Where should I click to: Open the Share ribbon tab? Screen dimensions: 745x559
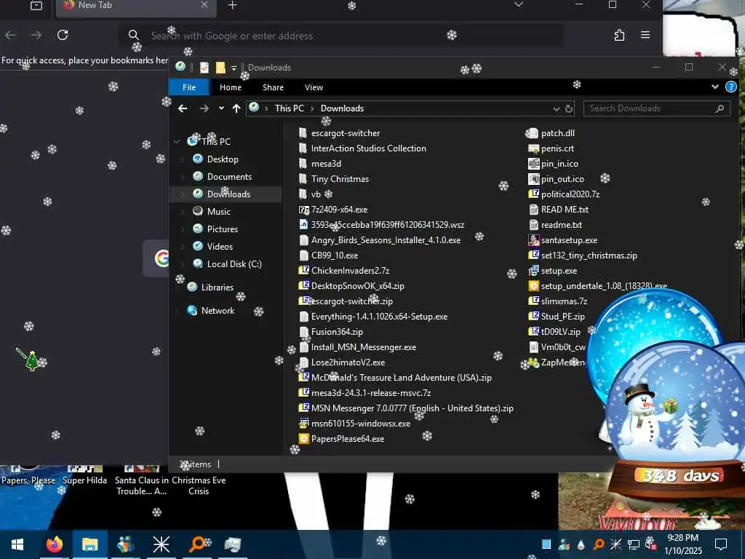pyautogui.click(x=274, y=87)
